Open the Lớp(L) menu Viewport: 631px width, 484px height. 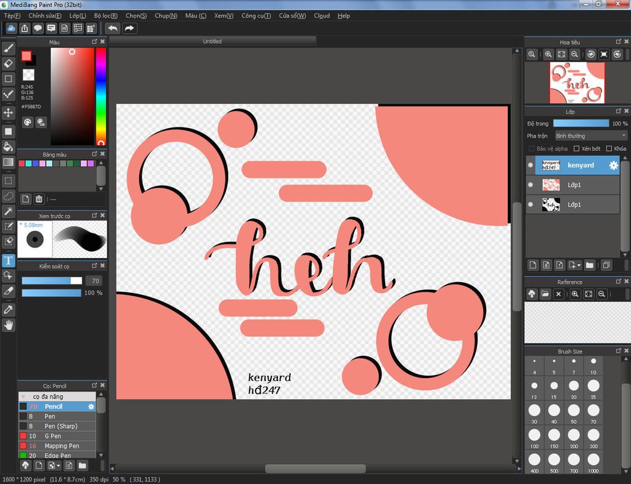(x=78, y=15)
